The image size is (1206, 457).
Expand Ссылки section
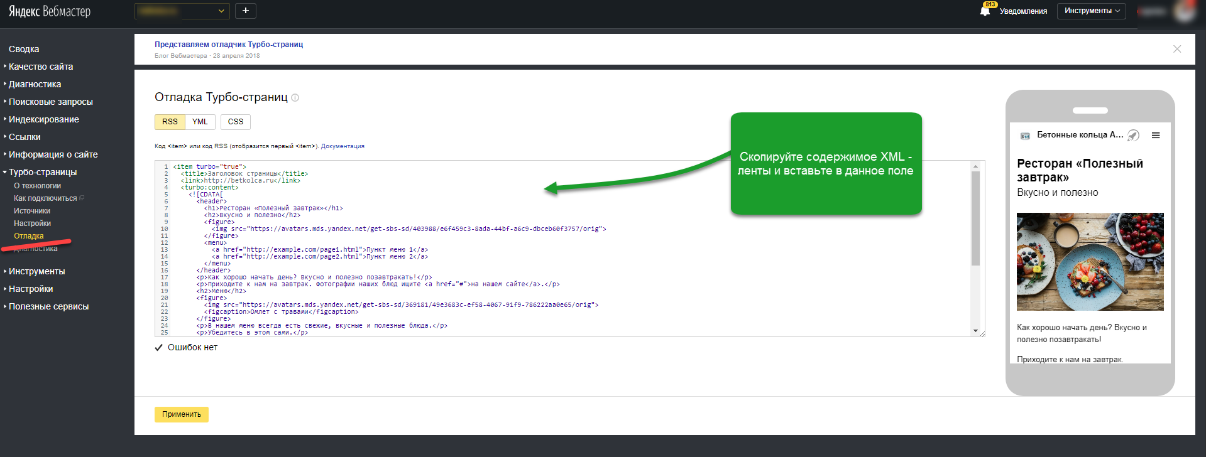click(25, 137)
